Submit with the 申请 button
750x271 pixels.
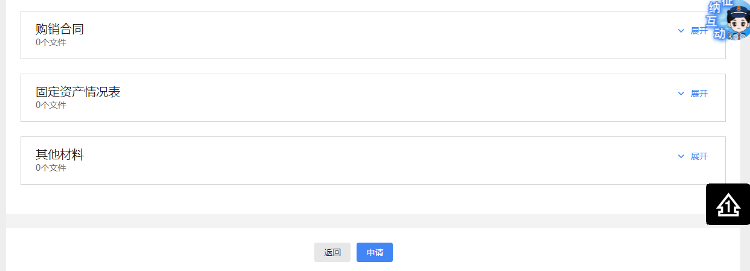pos(375,252)
